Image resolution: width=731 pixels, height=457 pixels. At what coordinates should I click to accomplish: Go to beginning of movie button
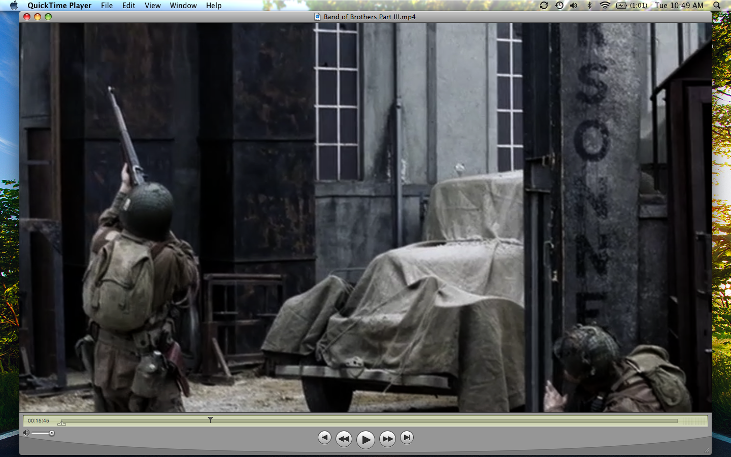(324, 437)
